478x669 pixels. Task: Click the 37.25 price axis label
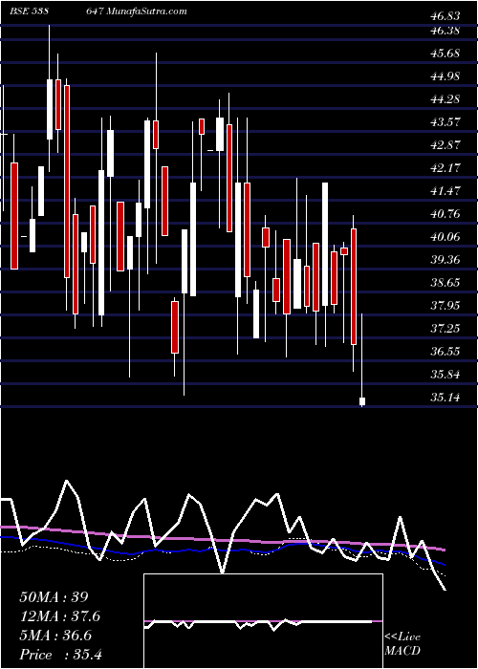click(x=445, y=329)
